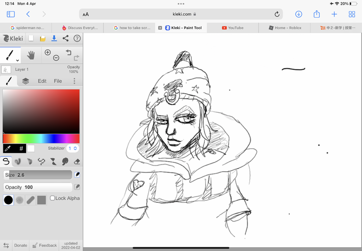This screenshot has height=251, width=362.
Task: Select the angled calligraphy brush tip
Action: pos(31,200)
